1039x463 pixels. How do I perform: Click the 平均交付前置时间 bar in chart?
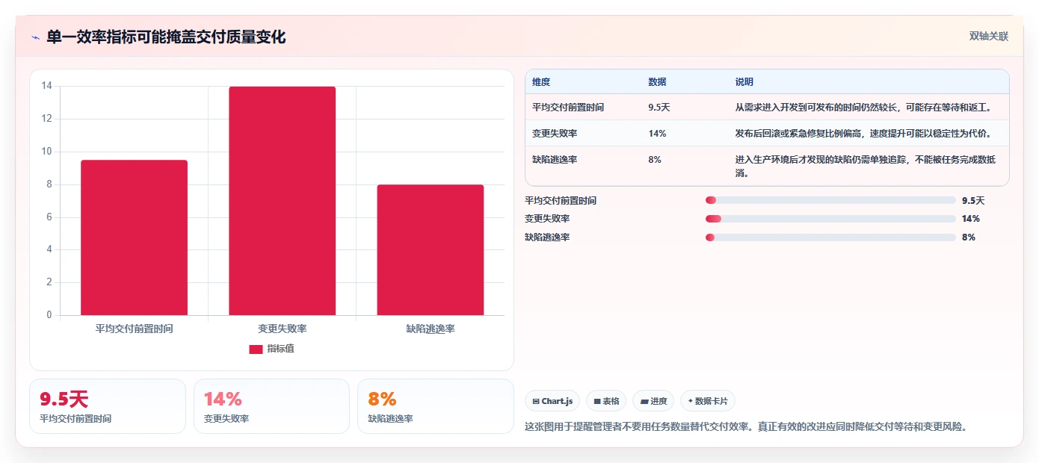[x=135, y=237]
